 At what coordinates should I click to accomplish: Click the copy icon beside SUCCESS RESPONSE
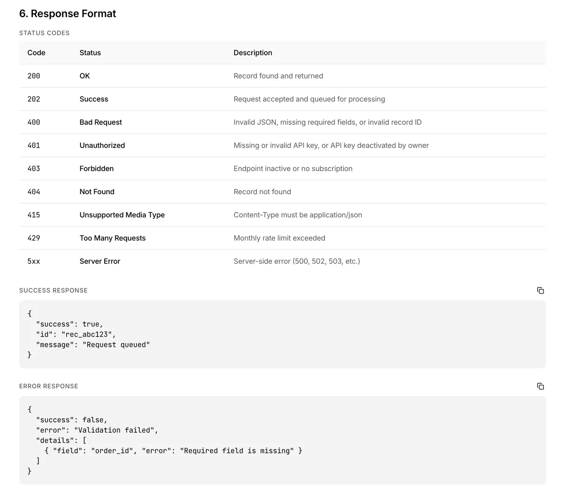[x=541, y=290]
